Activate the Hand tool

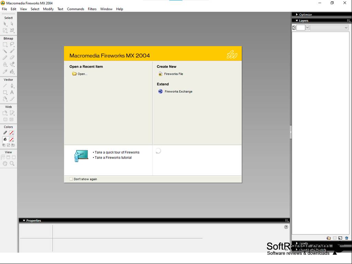5,164
